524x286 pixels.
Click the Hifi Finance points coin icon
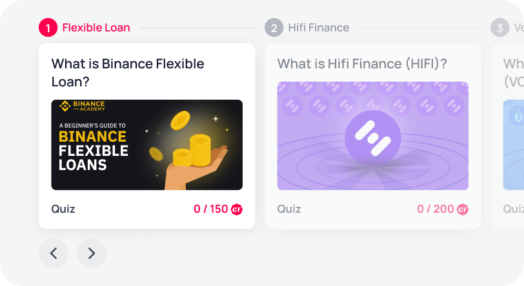(x=463, y=209)
